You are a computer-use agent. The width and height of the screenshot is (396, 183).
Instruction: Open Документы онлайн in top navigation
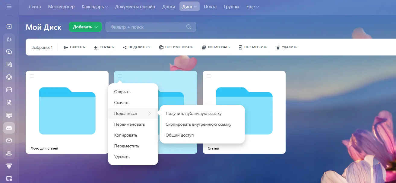point(135,6)
